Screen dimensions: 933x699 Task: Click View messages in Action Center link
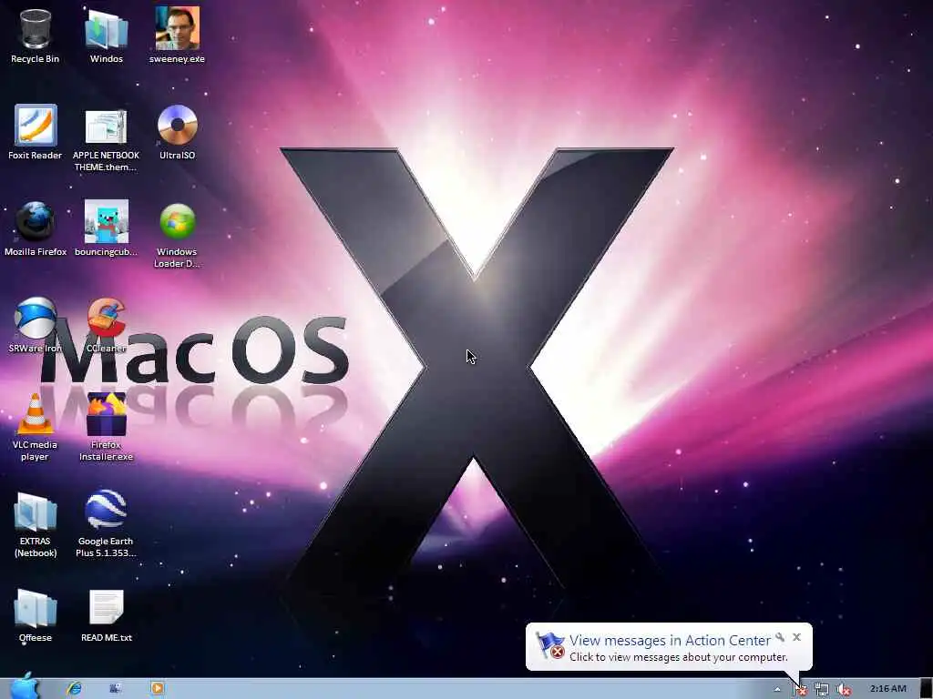pyautogui.click(x=670, y=640)
